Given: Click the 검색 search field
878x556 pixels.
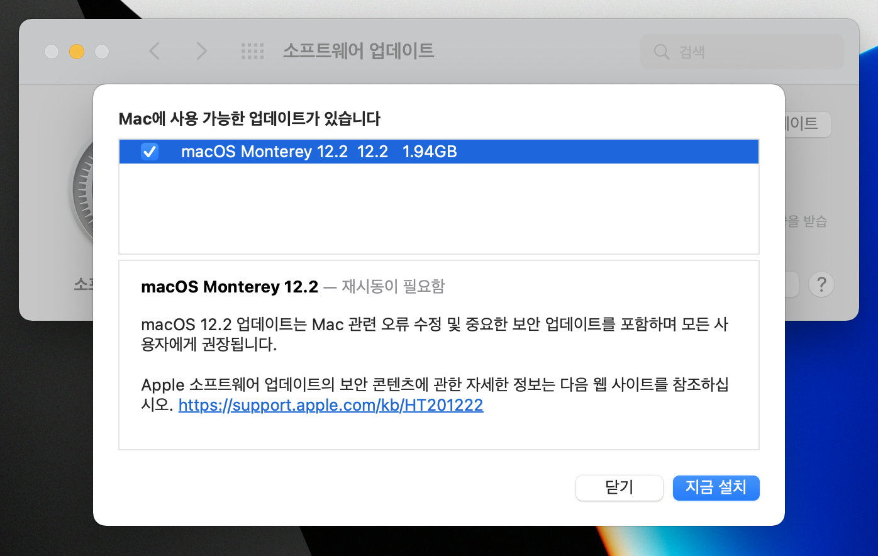Looking at the screenshot, I should [x=742, y=52].
